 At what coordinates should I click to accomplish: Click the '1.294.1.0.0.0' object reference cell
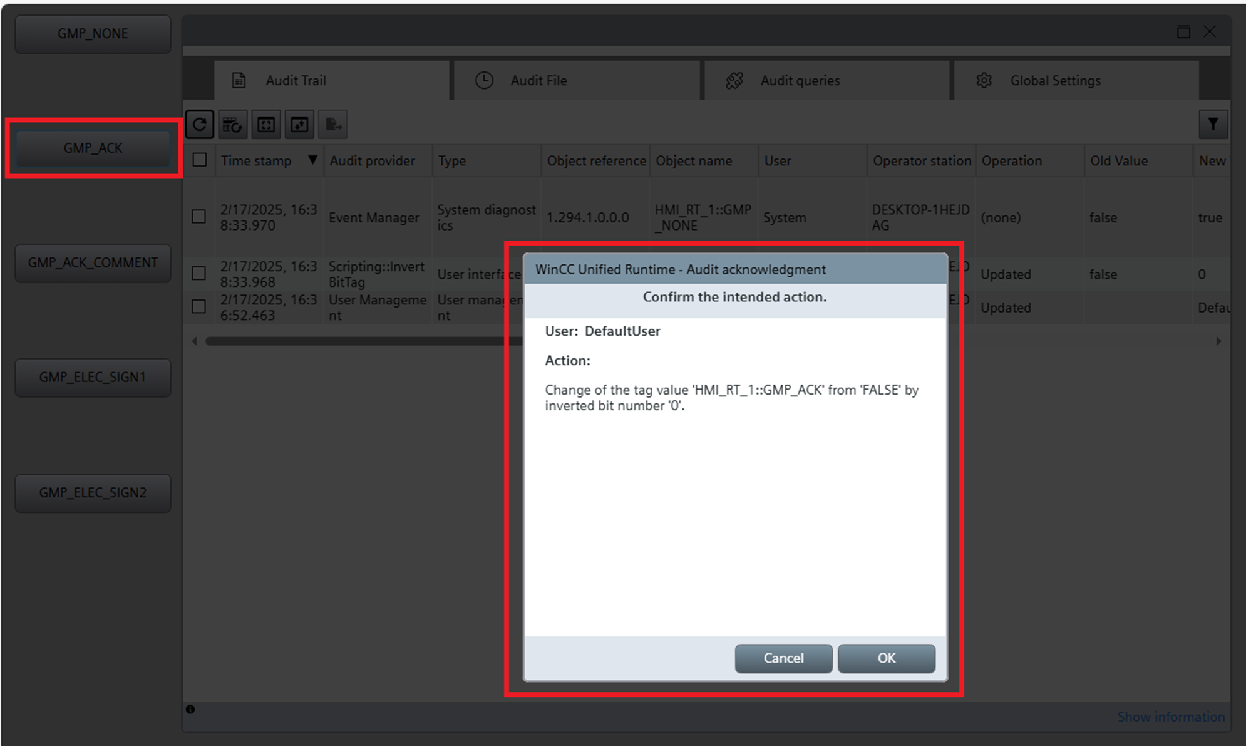[595, 217]
